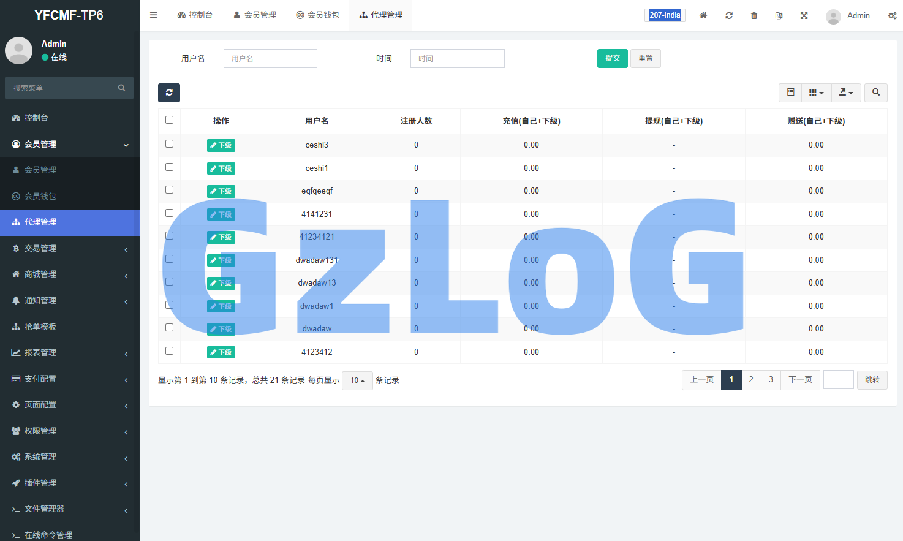Switch to the 会员钱包 tab

[x=317, y=15]
